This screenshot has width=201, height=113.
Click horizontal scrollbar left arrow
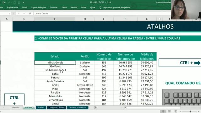coord(126,108)
